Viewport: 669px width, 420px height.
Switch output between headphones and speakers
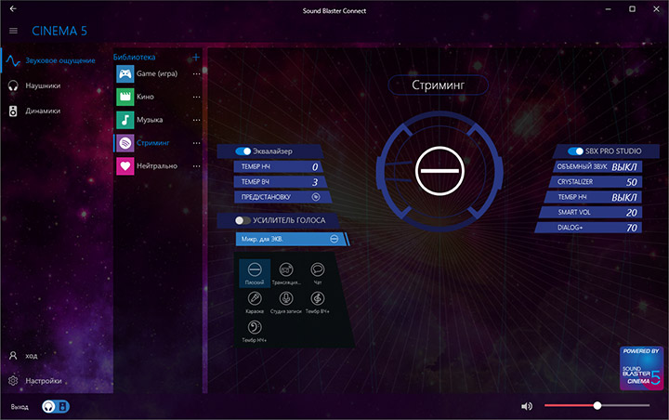(56, 406)
